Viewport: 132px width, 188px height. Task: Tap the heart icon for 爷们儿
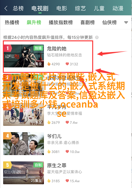(67, 151)
